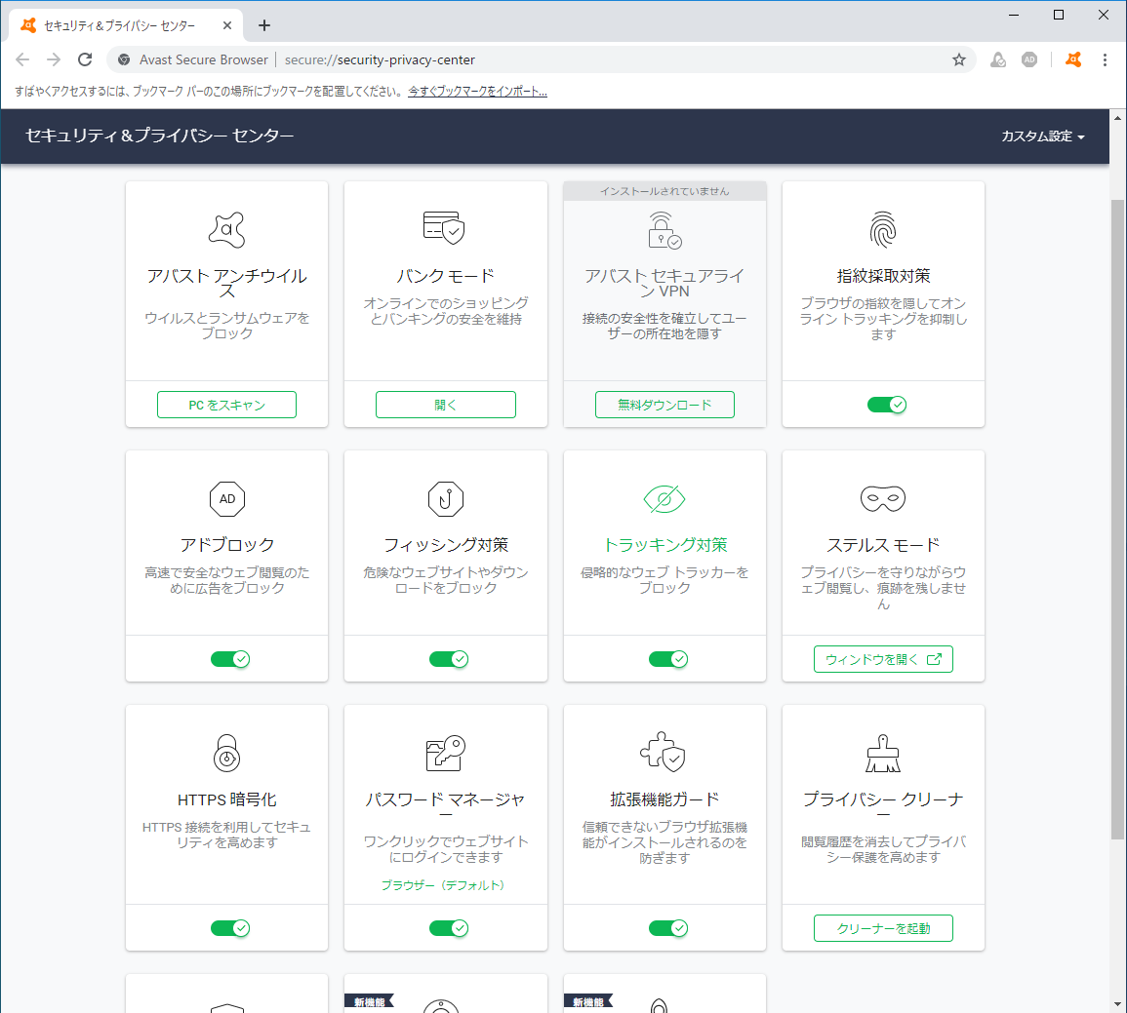Click the ウィンドウを開く button

(883, 659)
